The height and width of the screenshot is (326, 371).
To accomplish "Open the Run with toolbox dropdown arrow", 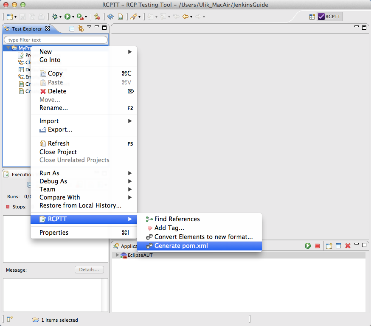I will (86, 17).
